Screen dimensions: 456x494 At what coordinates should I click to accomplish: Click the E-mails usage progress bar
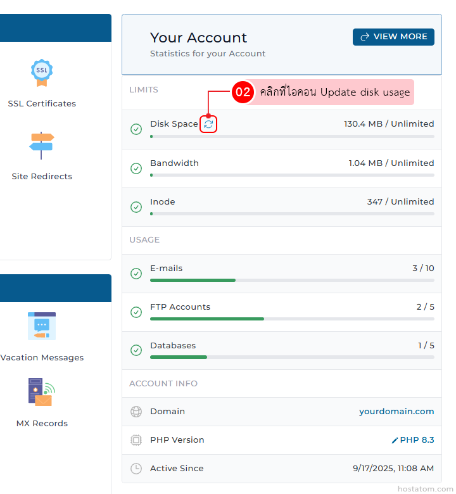tap(292, 280)
